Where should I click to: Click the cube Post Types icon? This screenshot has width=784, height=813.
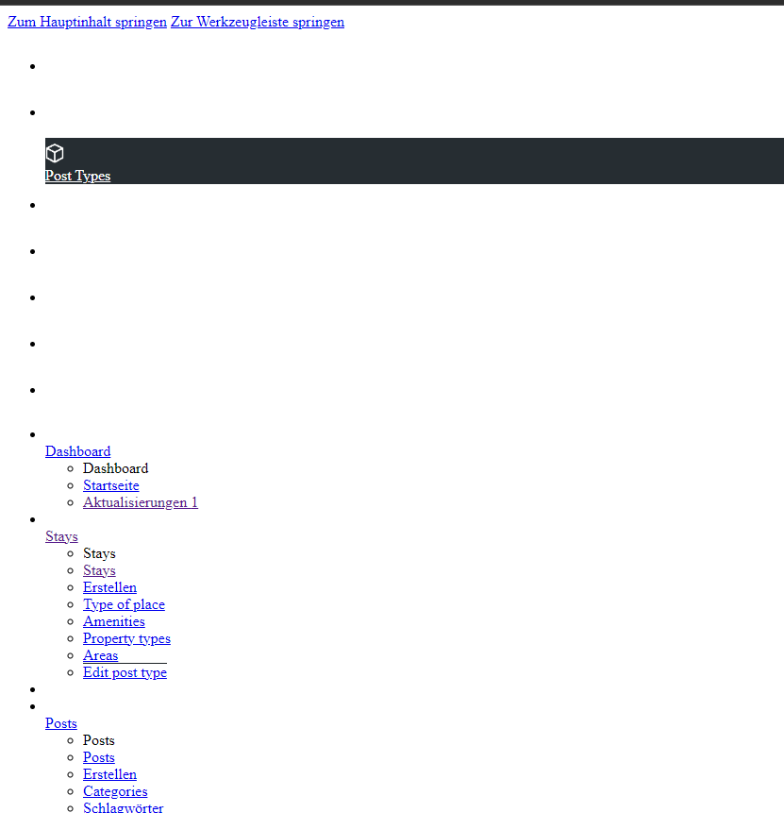[x=55, y=152]
